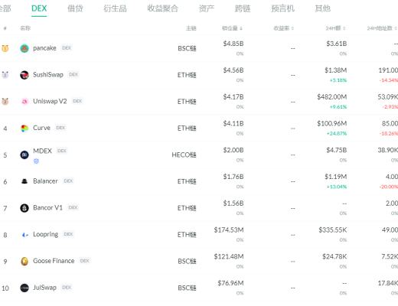Open the Goose Finance project link
The height and width of the screenshot is (306, 398).
tap(54, 261)
